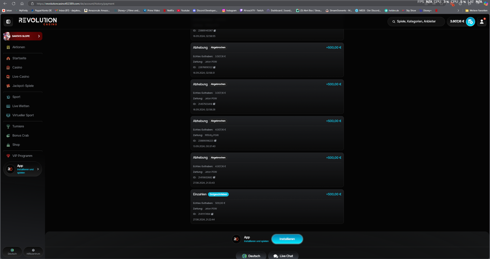The image size is (490, 259).
Task: Open the user profile icon
Action: tap(482, 22)
